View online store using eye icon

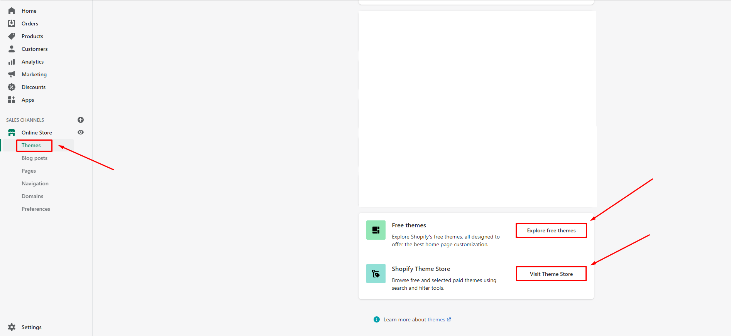(x=81, y=132)
